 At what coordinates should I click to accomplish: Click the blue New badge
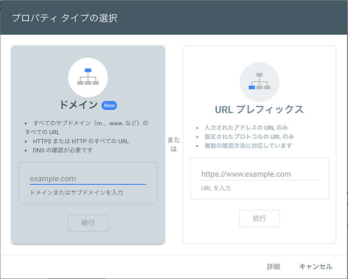pos(109,105)
